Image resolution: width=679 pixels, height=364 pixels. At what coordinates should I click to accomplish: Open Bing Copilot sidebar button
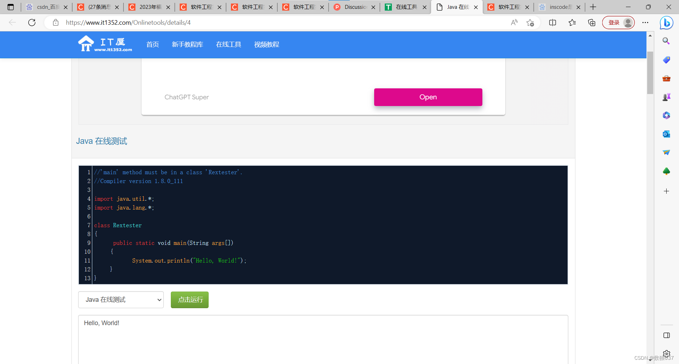(666, 23)
